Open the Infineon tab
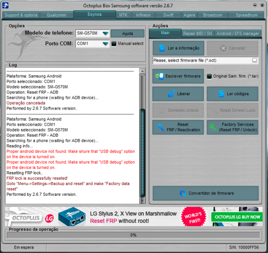The image size is (268, 253). click(x=143, y=15)
